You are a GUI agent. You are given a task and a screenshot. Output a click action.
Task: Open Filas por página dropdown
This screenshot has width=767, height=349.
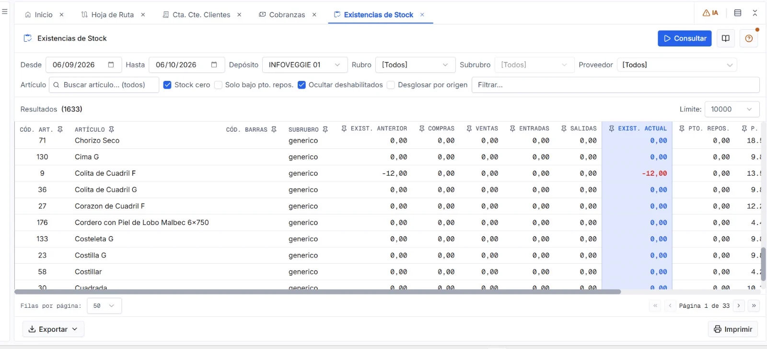(105, 305)
